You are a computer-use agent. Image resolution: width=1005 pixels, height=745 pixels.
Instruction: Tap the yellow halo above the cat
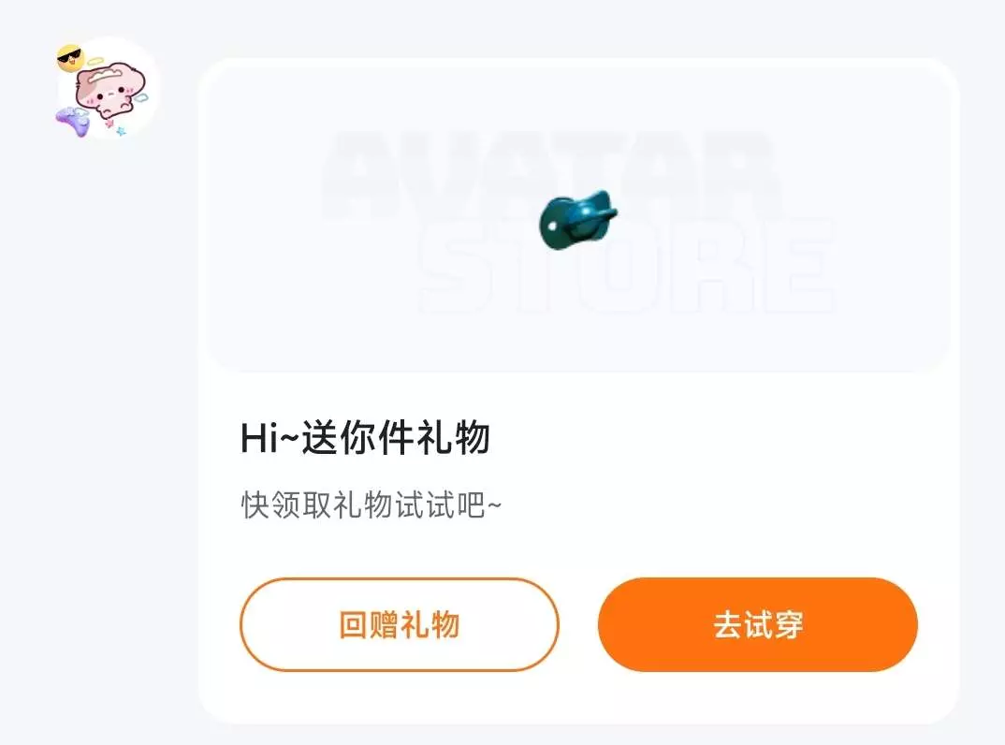(x=95, y=62)
